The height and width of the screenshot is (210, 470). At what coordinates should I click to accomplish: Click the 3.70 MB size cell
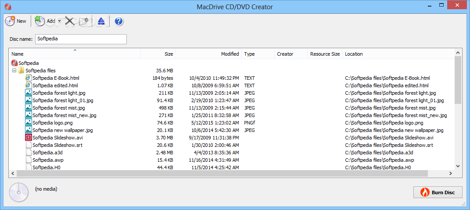point(165,138)
